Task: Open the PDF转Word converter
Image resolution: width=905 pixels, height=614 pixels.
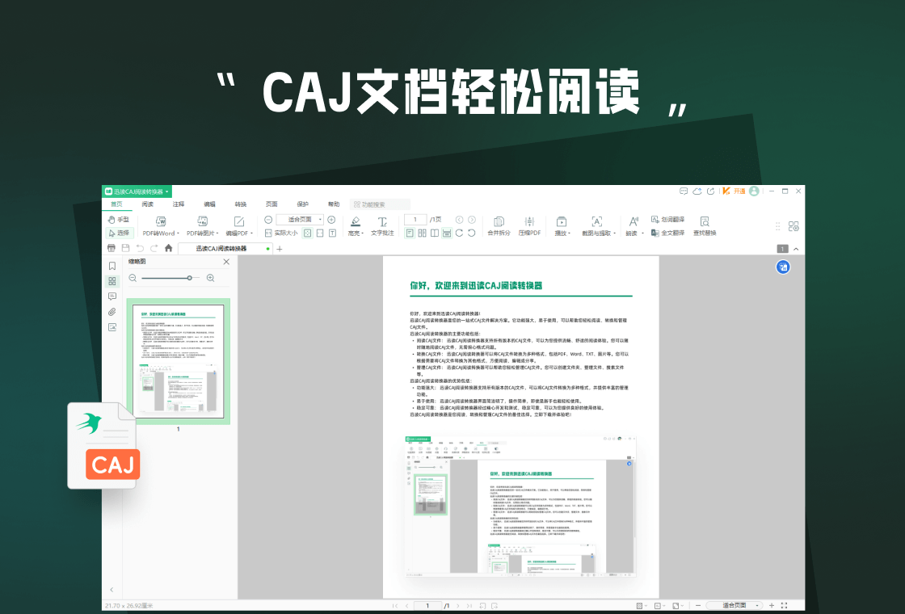Action: pyautogui.click(x=161, y=226)
